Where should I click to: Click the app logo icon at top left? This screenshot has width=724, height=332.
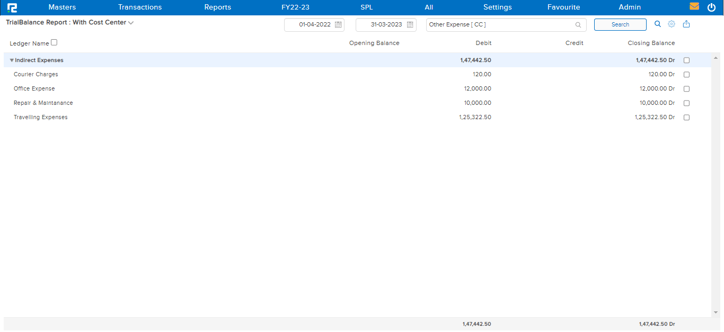pos(12,7)
